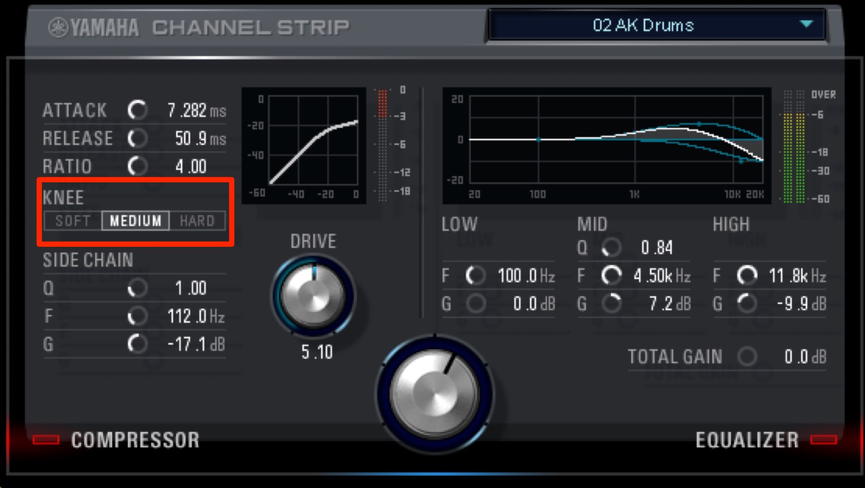
Task: Click the TOTAL GAIN value 0.0 dB
Action: click(x=805, y=357)
